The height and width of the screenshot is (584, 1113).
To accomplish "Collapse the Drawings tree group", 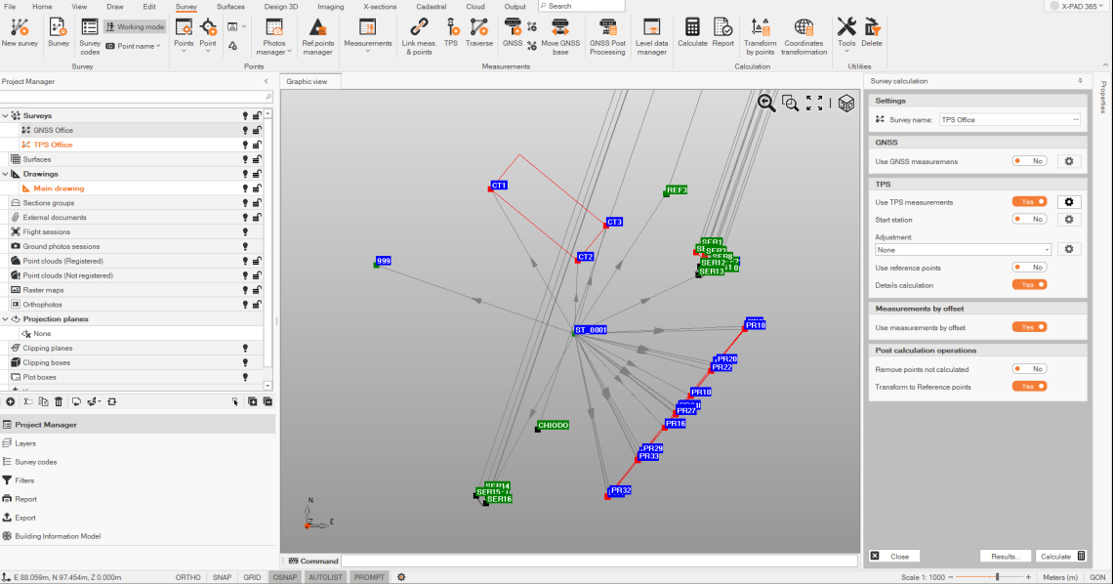I will coord(6,174).
